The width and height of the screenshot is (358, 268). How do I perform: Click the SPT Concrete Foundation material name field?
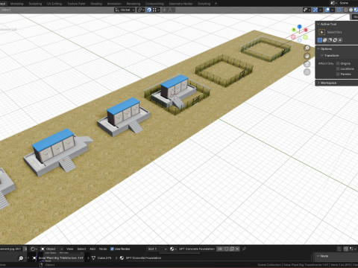[x=196, y=249]
